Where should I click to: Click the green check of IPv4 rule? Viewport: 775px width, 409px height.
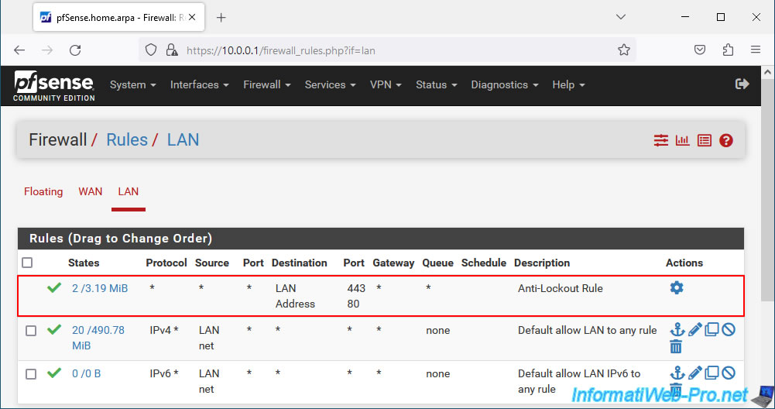tap(54, 329)
